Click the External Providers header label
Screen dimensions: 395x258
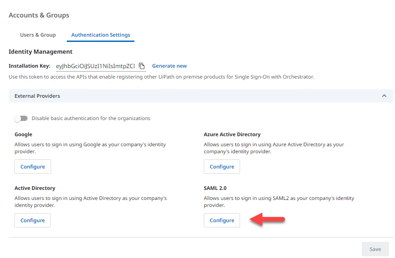coord(37,96)
